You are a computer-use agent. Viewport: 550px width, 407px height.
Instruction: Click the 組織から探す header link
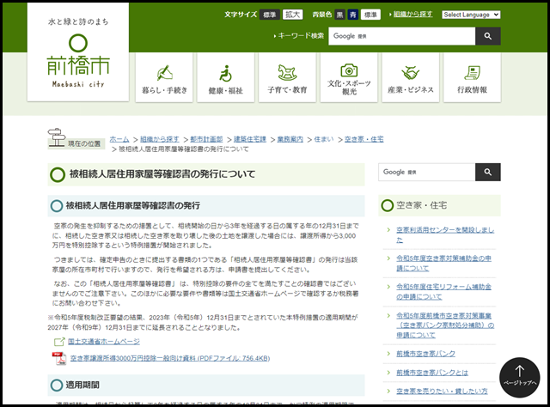[x=411, y=15]
